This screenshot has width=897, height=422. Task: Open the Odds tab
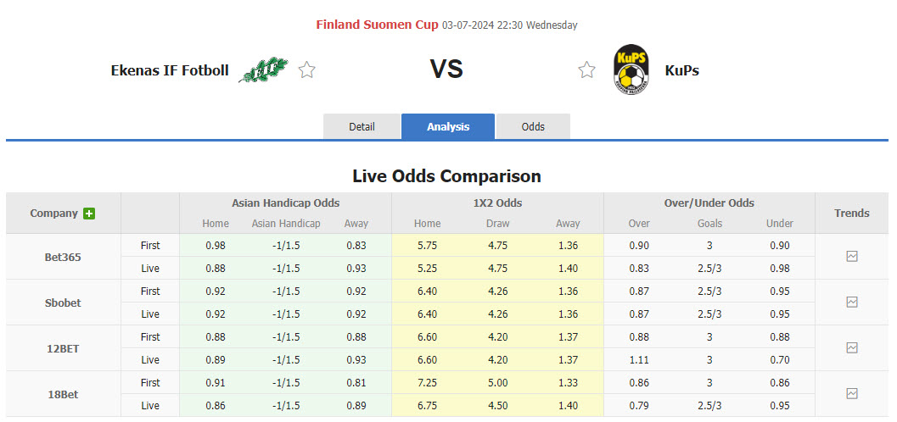[533, 127]
